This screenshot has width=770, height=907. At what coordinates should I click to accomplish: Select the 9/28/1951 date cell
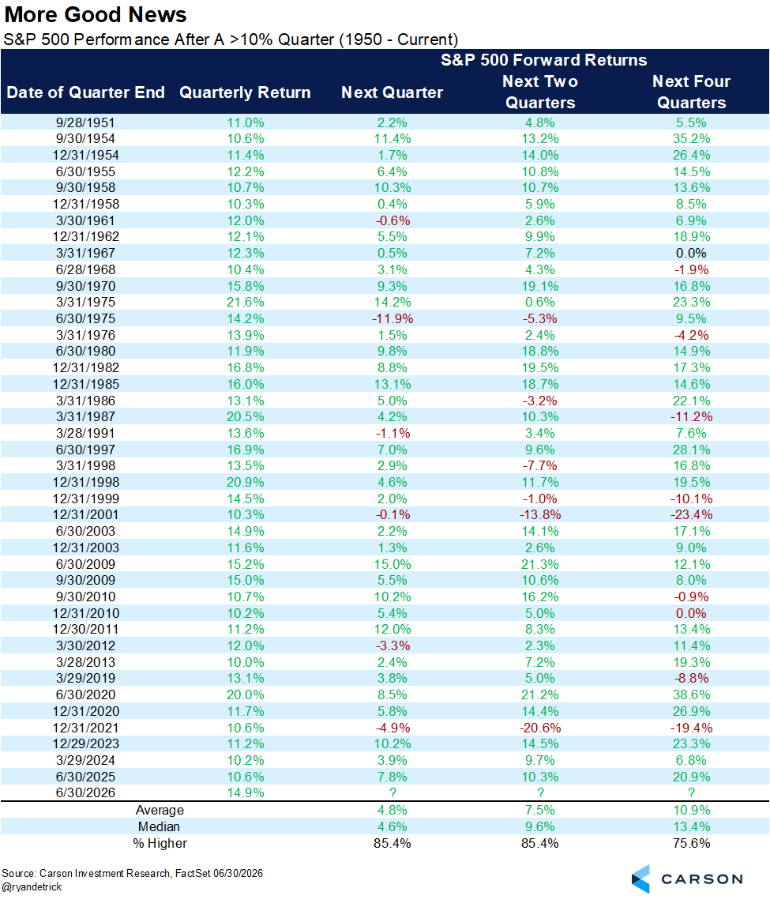coord(85,122)
